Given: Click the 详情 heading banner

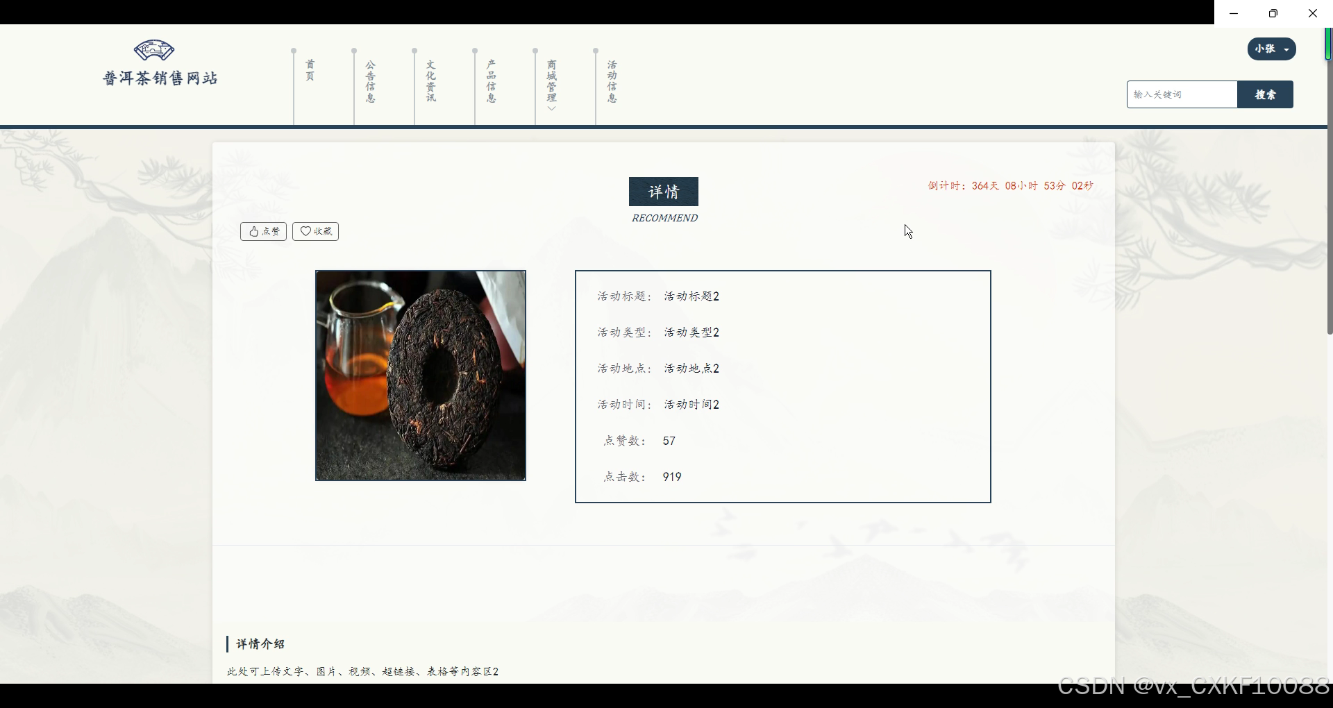Looking at the screenshot, I should (x=664, y=192).
